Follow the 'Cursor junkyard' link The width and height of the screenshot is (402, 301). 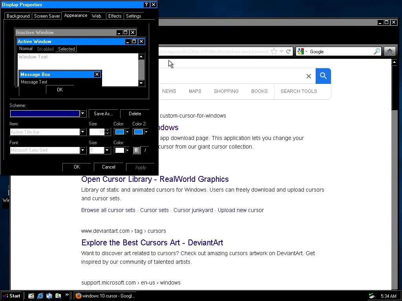tap(193, 210)
